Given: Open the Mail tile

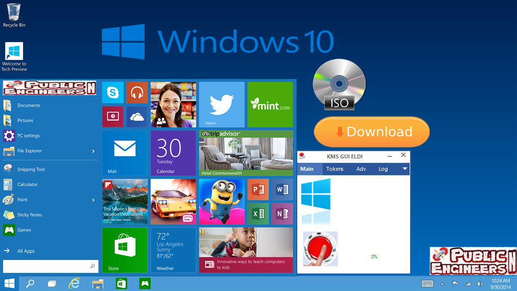Looking at the screenshot, I should [x=125, y=153].
